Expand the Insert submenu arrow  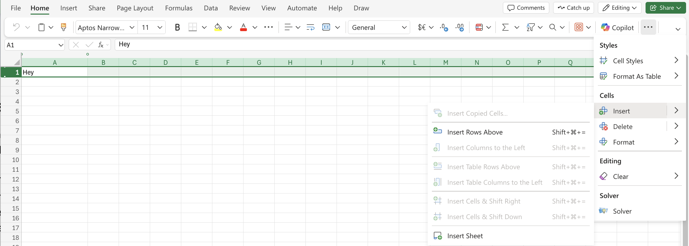(676, 111)
